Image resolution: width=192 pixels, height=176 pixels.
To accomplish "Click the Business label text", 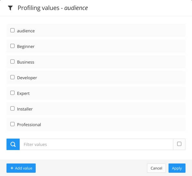I will point(26,62).
